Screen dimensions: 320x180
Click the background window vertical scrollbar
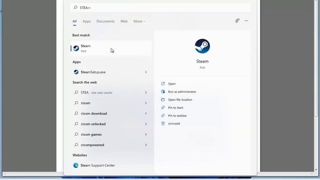coord(316,58)
